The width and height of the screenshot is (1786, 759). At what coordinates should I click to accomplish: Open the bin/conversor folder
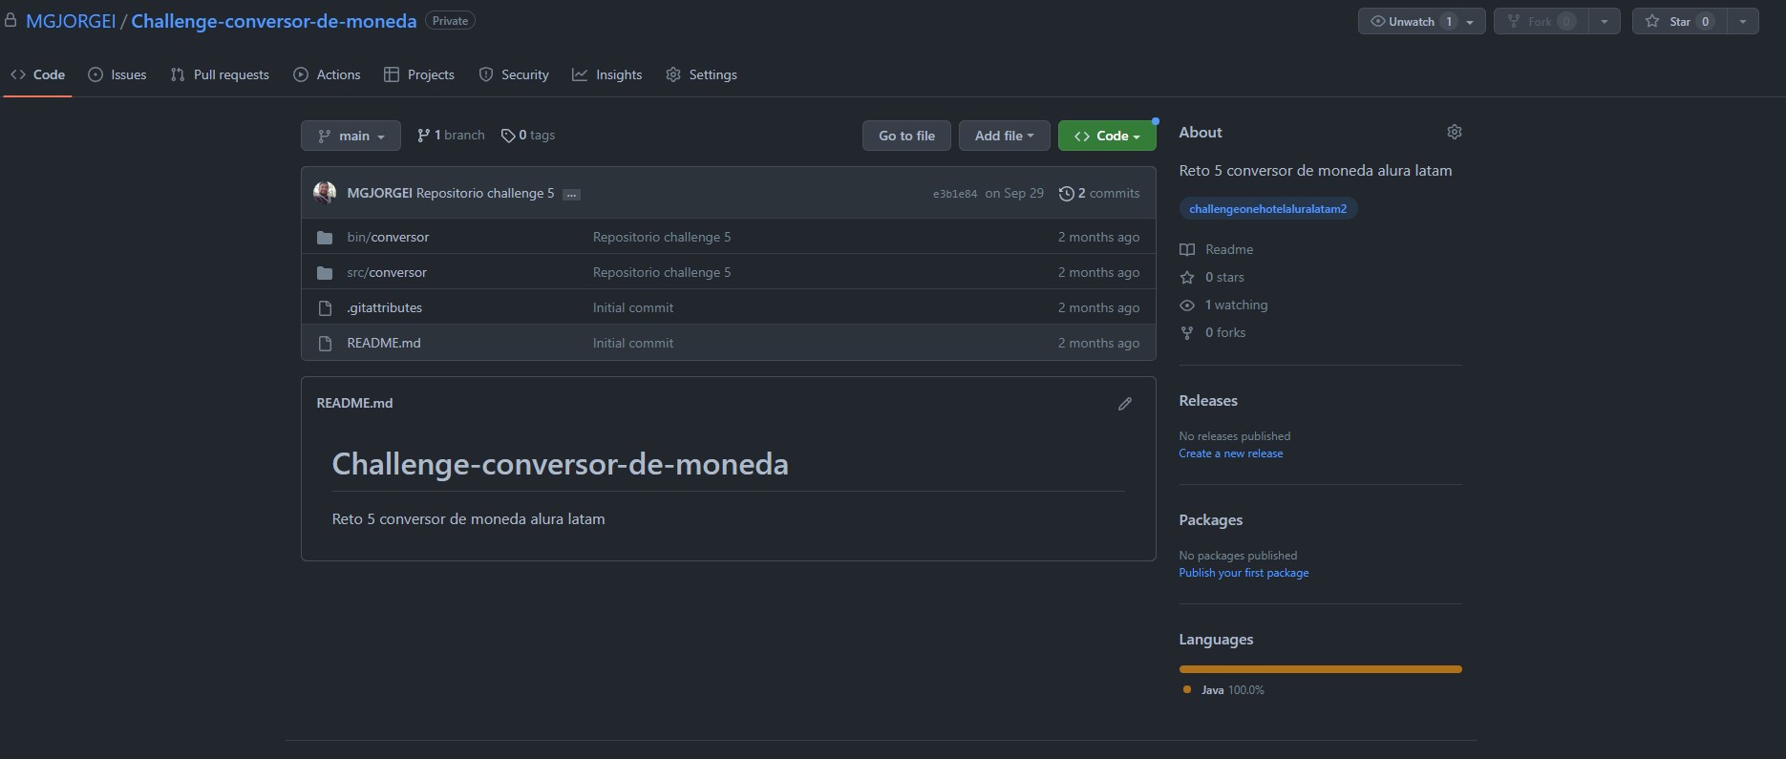(388, 237)
